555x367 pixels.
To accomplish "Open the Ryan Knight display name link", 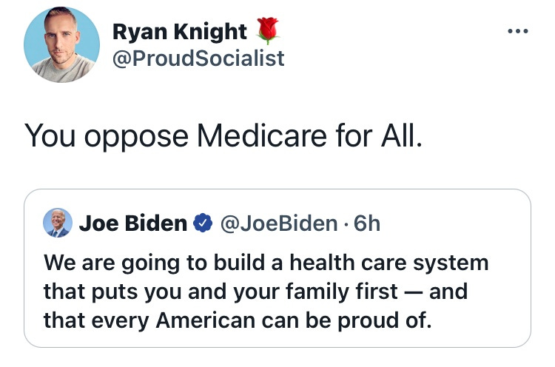I will tap(180, 32).
